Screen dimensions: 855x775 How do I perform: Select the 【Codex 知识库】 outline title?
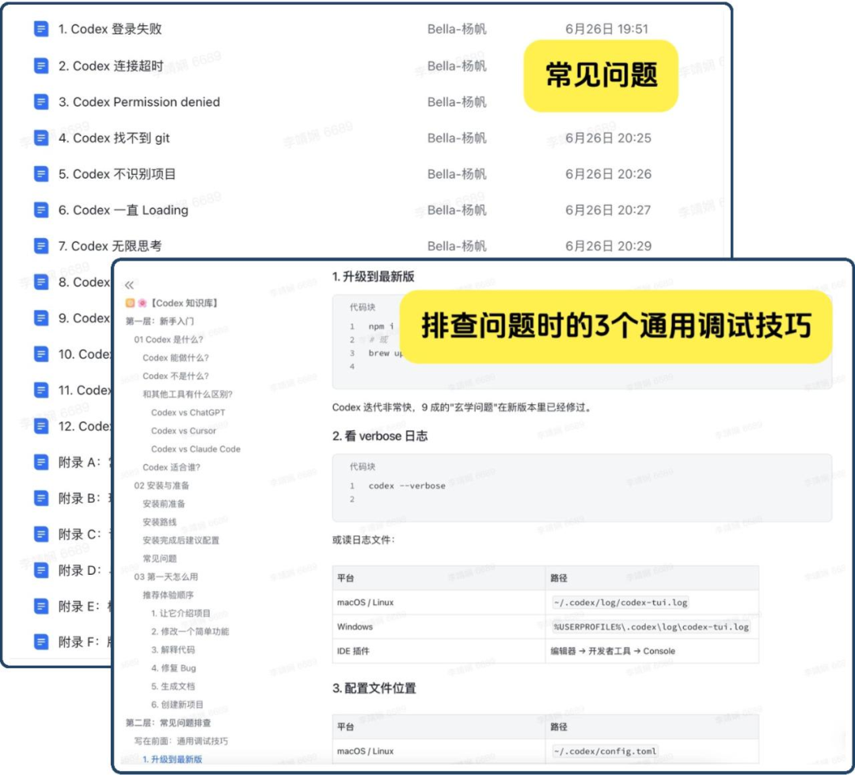(184, 303)
